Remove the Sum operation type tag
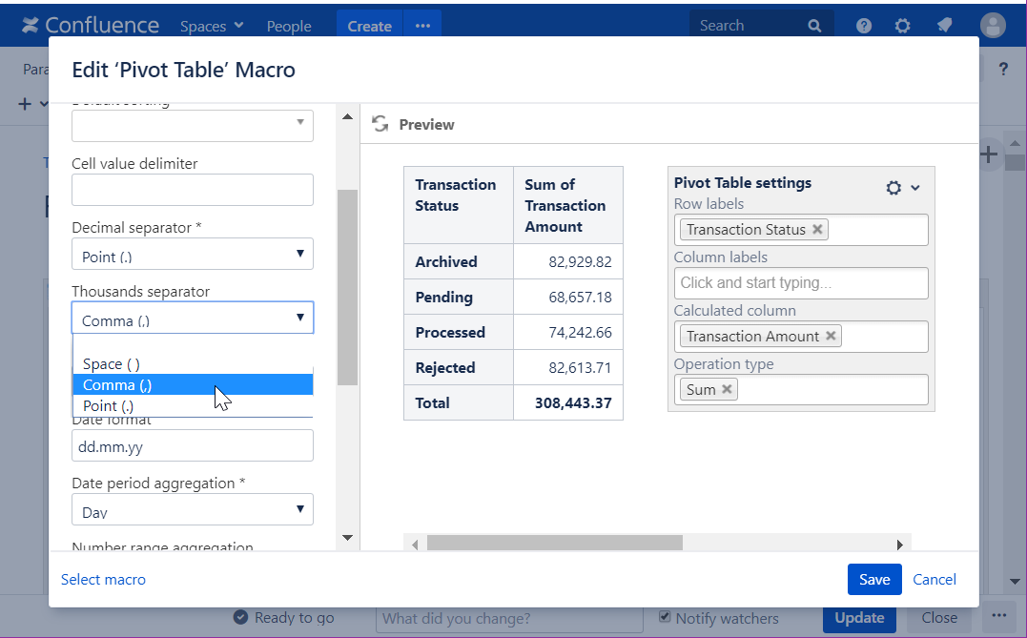 pos(727,389)
